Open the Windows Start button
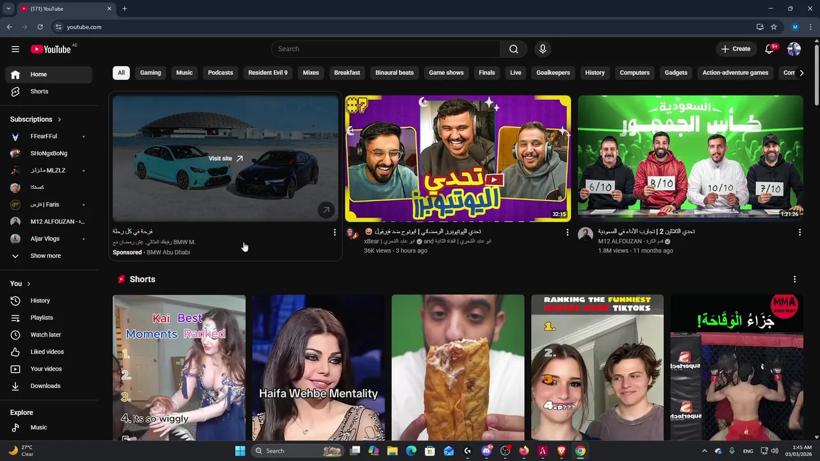This screenshot has width=820, height=461. click(240, 451)
